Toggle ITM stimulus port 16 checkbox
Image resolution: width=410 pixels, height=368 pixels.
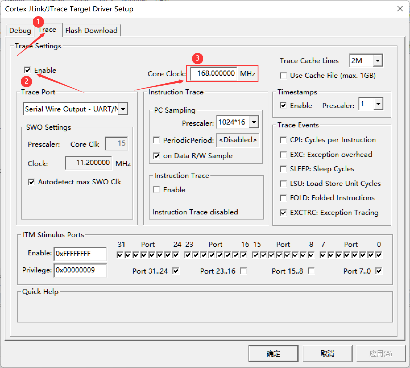(x=244, y=255)
